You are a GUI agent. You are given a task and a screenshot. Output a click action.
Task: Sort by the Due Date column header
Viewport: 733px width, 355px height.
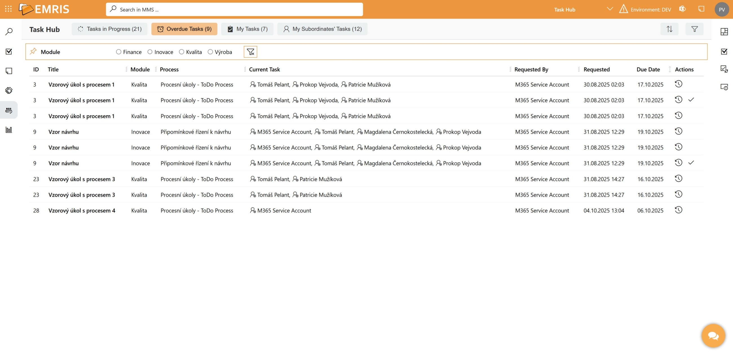(x=648, y=69)
